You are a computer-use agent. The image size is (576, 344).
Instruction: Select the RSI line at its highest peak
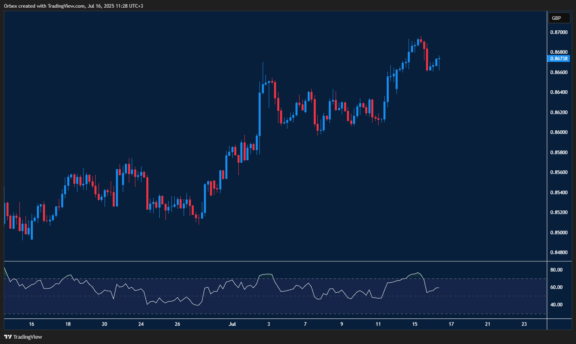[x=418, y=273]
